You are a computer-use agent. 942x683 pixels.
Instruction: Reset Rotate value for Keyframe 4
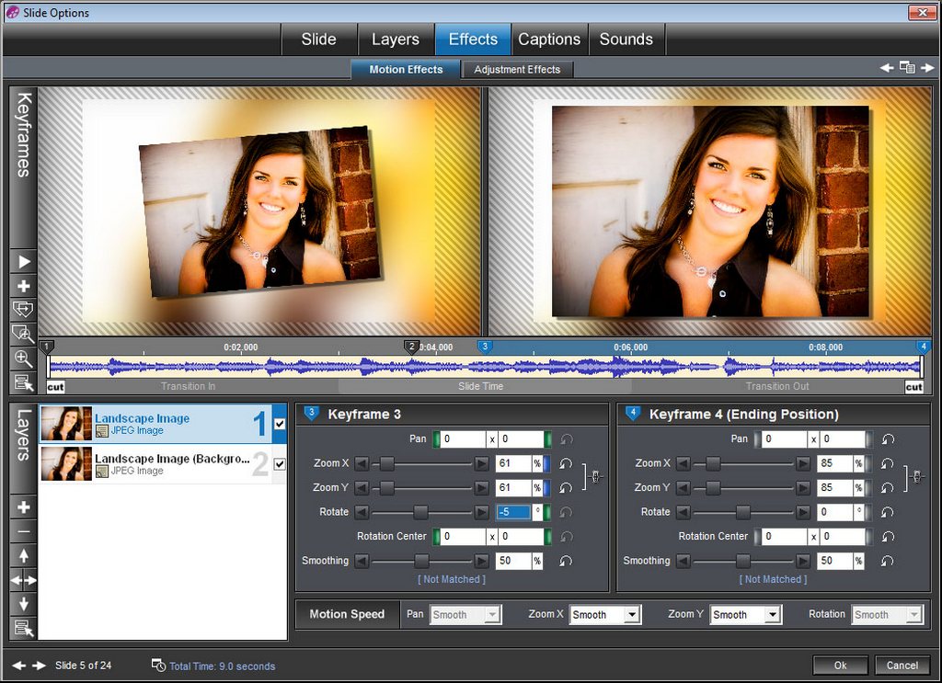(888, 512)
